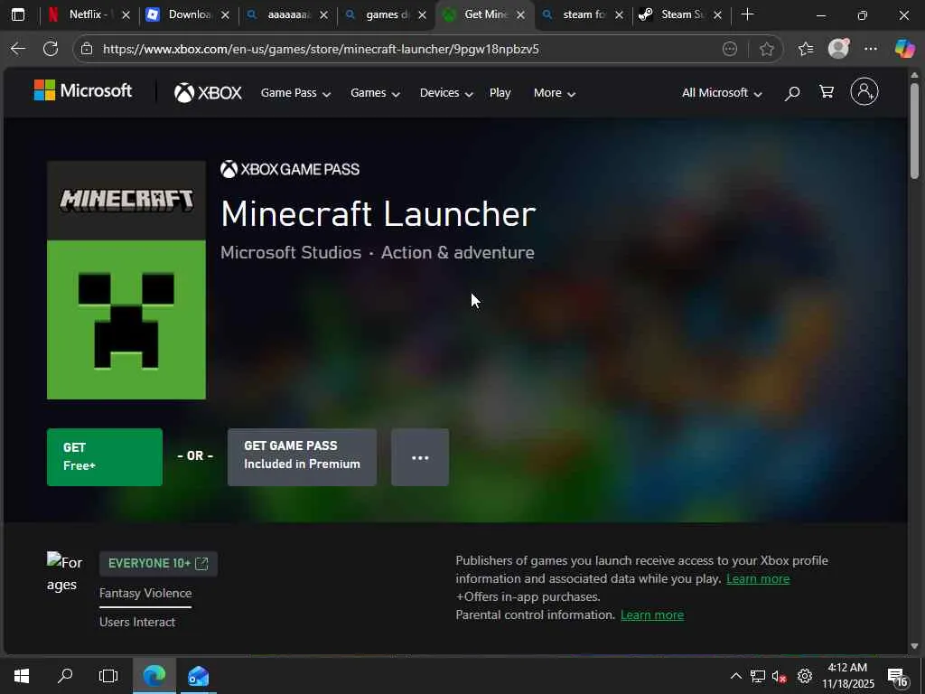Screen dimensions: 925x694
Task: Open the Xbox sign-in account icon
Action: pos(864,91)
